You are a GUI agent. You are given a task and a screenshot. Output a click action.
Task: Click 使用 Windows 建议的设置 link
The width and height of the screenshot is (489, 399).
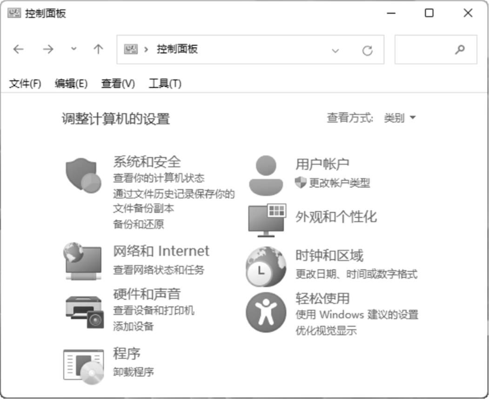coord(357,314)
